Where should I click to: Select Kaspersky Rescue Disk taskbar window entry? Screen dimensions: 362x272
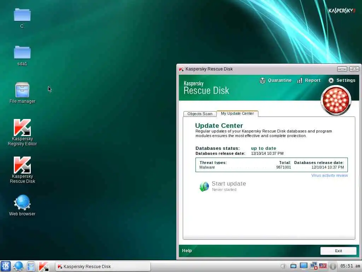[x=103, y=266]
